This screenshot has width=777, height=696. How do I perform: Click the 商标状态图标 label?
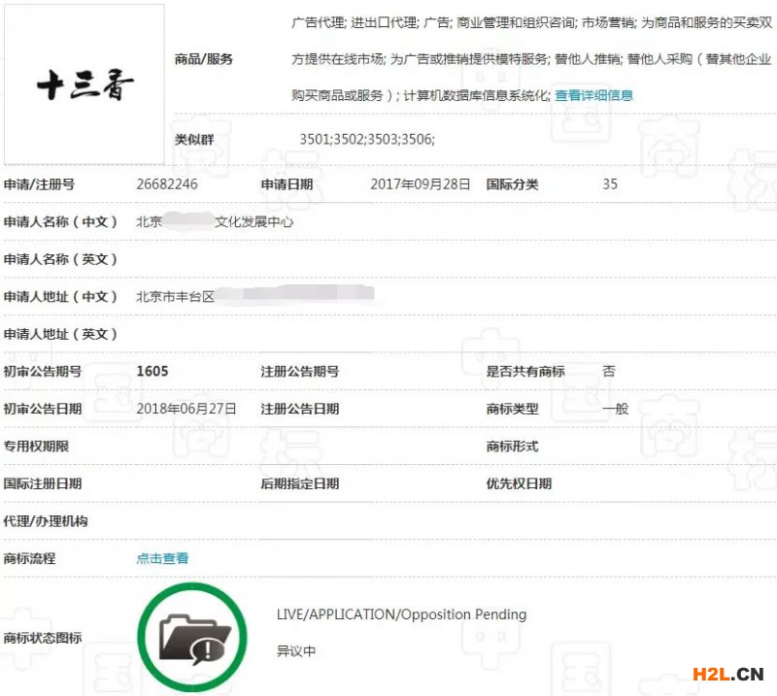pyautogui.click(x=43, y=638)
